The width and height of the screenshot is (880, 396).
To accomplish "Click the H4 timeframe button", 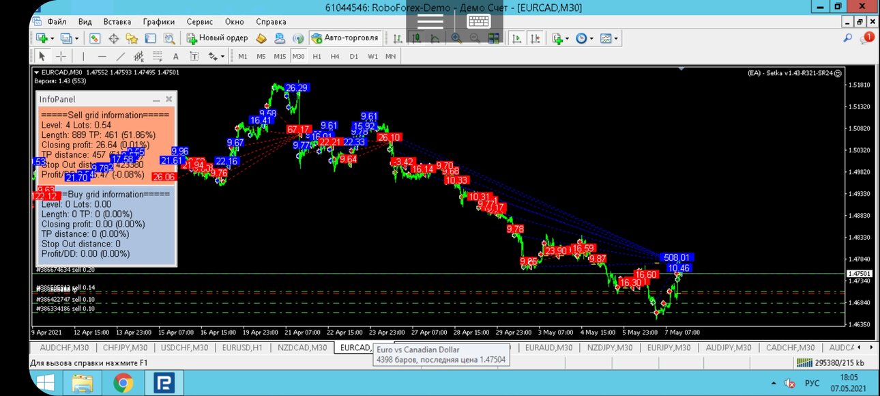I will click(335, 56).
